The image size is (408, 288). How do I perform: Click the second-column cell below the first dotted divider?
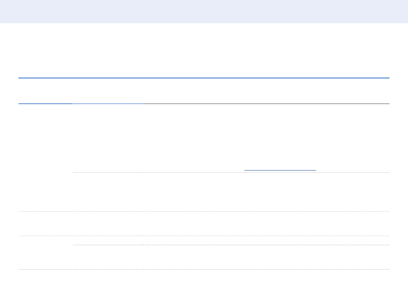tap(108, 192)
